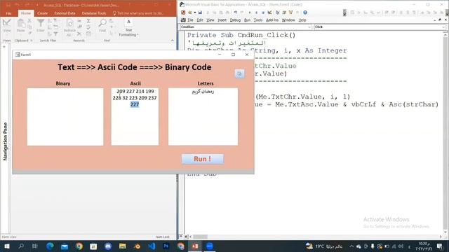The width and height of the screenshot is (449, 252).
Task: Click the VBA code vertical scrollbar
Action: (445, 133)
